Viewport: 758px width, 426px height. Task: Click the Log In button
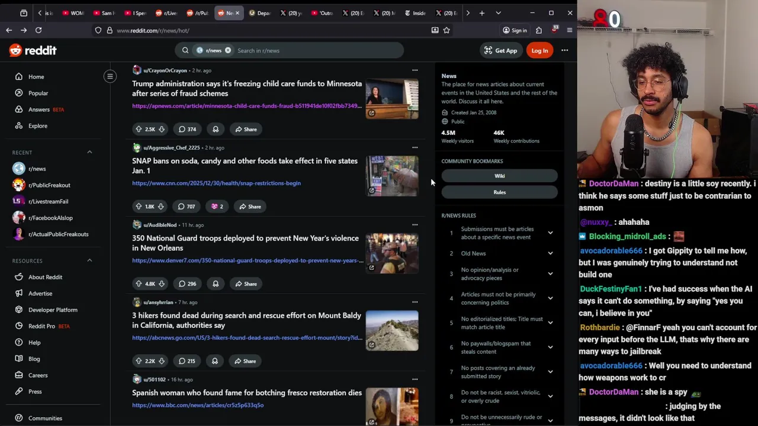(539, 50)
